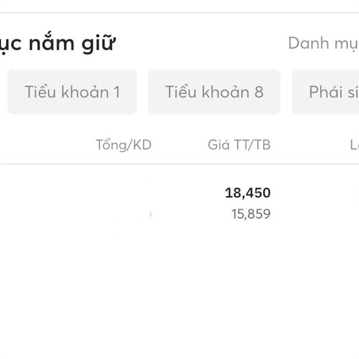
Task: Open the holding row priced 18,450
Action: pyautogui.click(x=180, y=203)
